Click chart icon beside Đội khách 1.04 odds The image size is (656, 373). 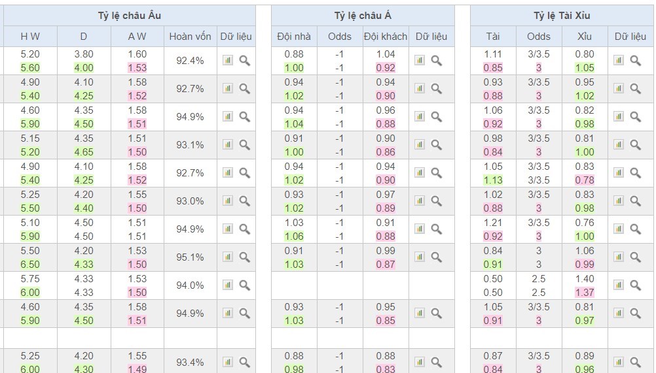coord(420,61)
